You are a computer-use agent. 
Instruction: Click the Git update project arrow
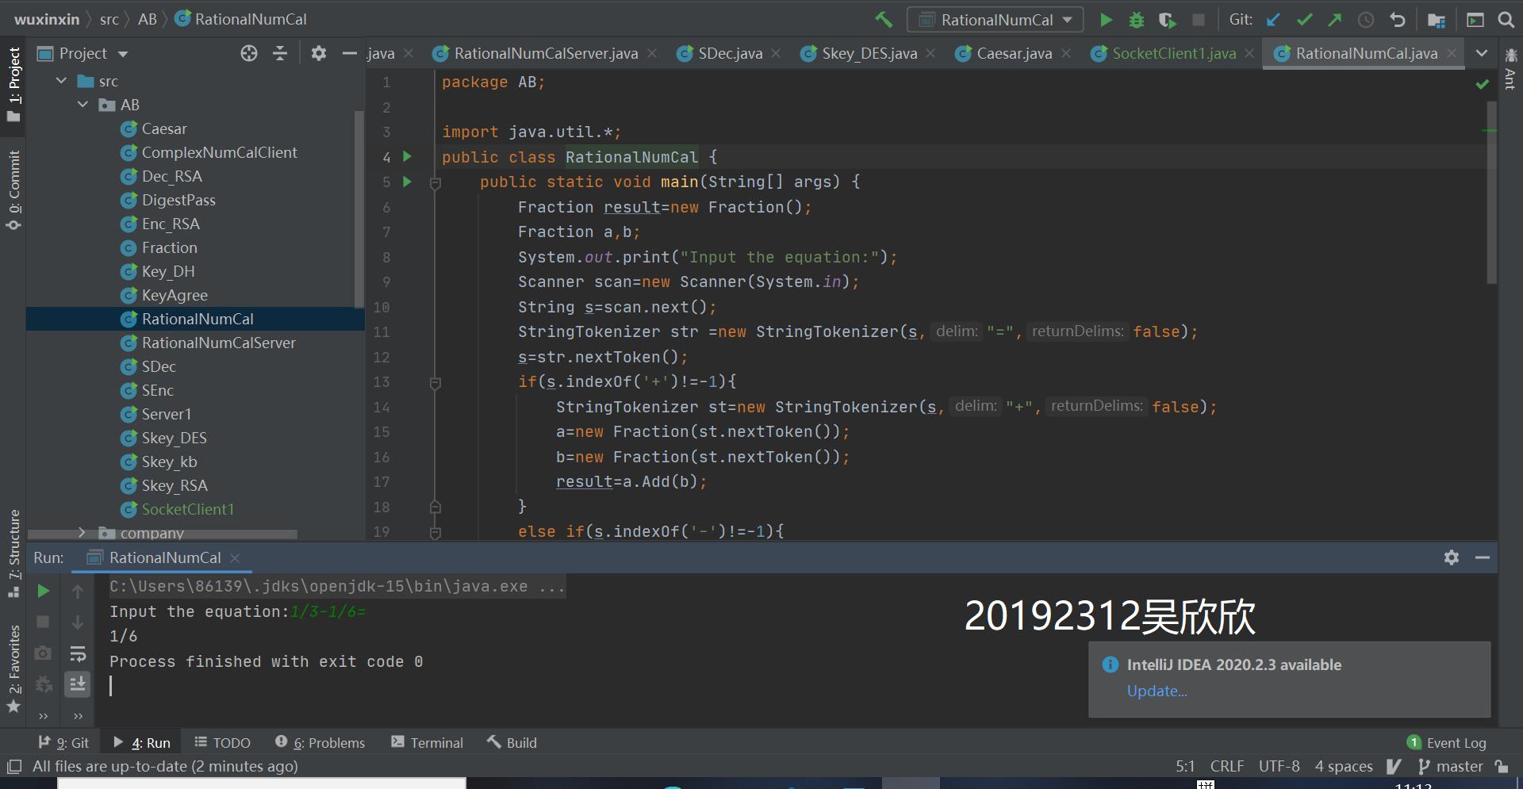click(x=1274, y=20)
